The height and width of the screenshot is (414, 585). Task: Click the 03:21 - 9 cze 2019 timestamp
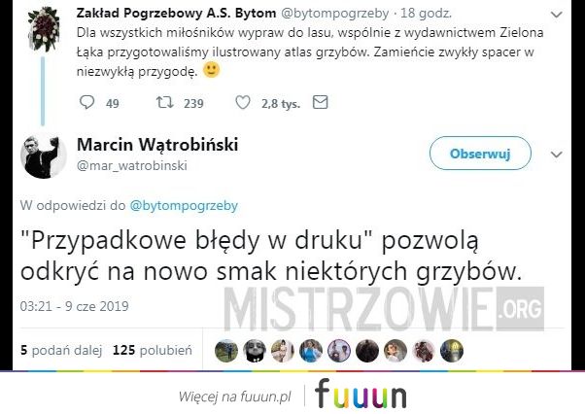click(x=74, y=306)
